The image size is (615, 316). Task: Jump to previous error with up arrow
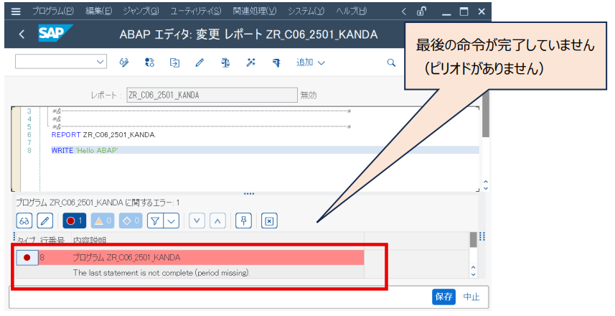[217, 220]
